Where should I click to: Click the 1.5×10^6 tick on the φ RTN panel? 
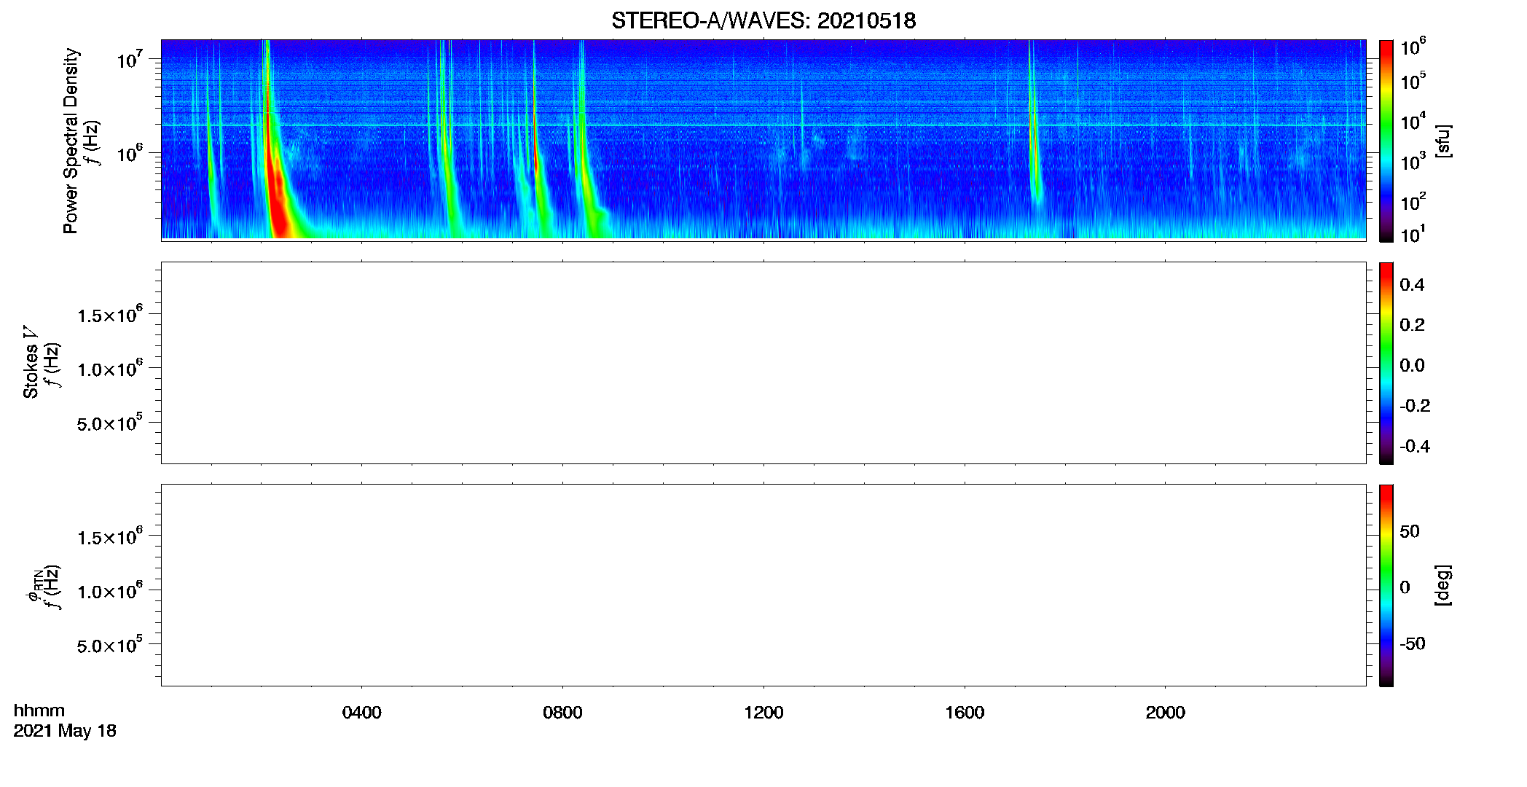pyautogui.click(x=110, y=536)
